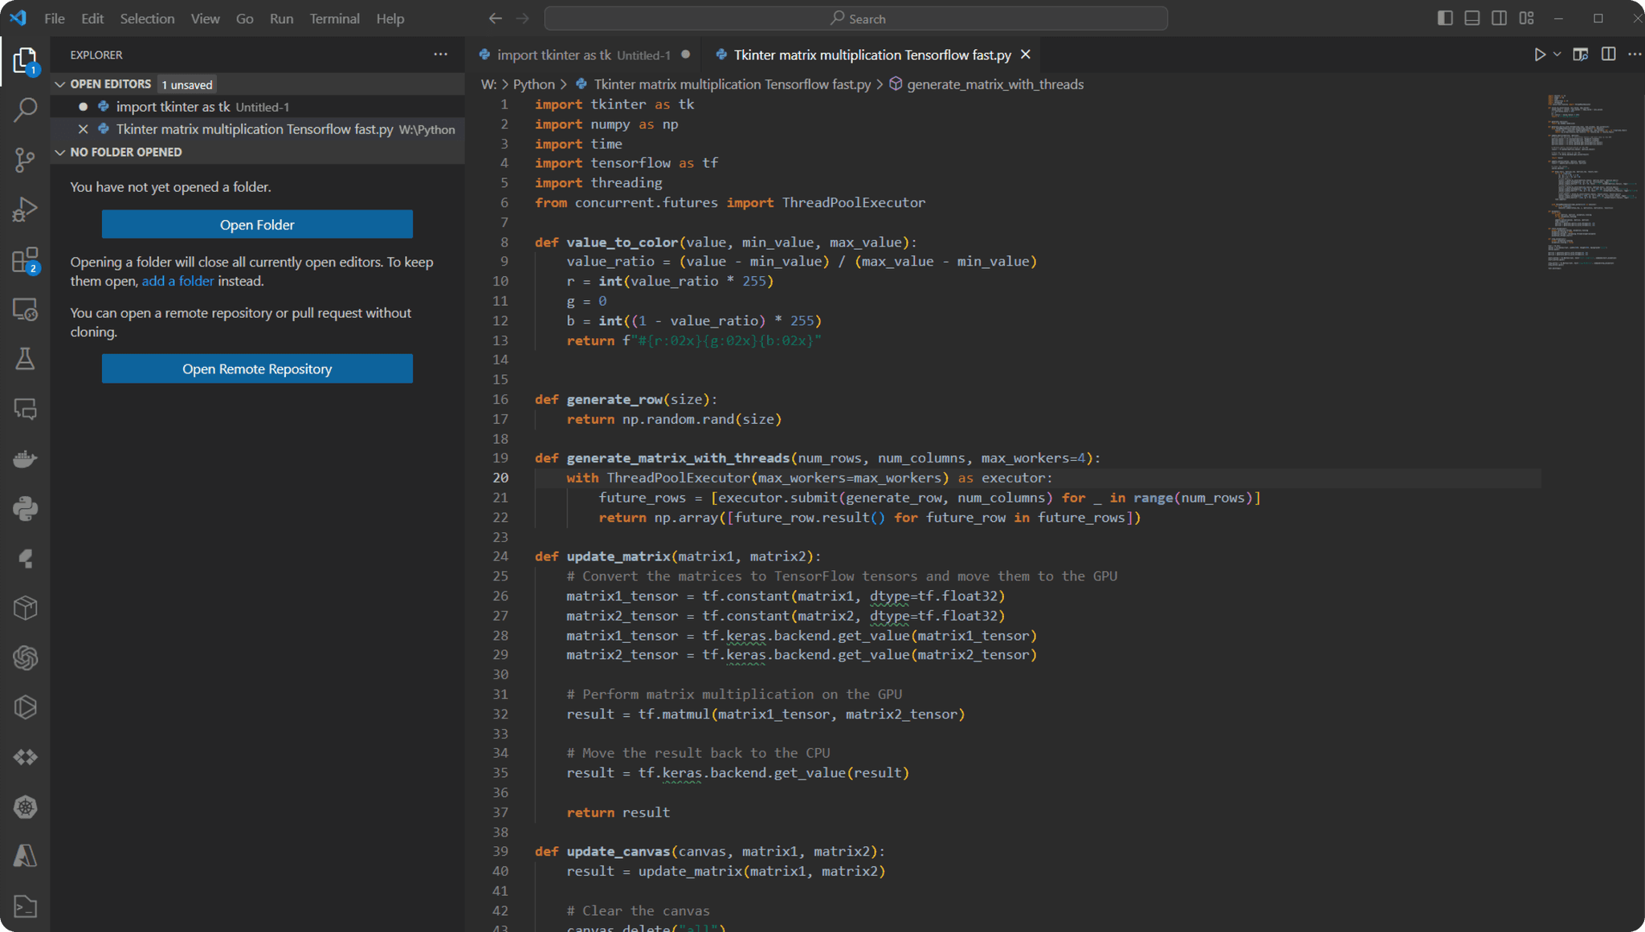Screen dimensions: 1645x932
Task: Open the Python sidebar icon
Action: point(25,509)
